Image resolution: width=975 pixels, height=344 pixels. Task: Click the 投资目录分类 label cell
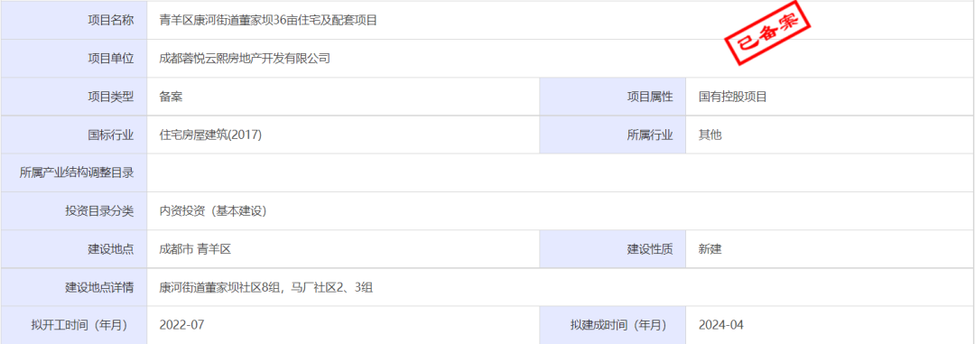[74, 211]
